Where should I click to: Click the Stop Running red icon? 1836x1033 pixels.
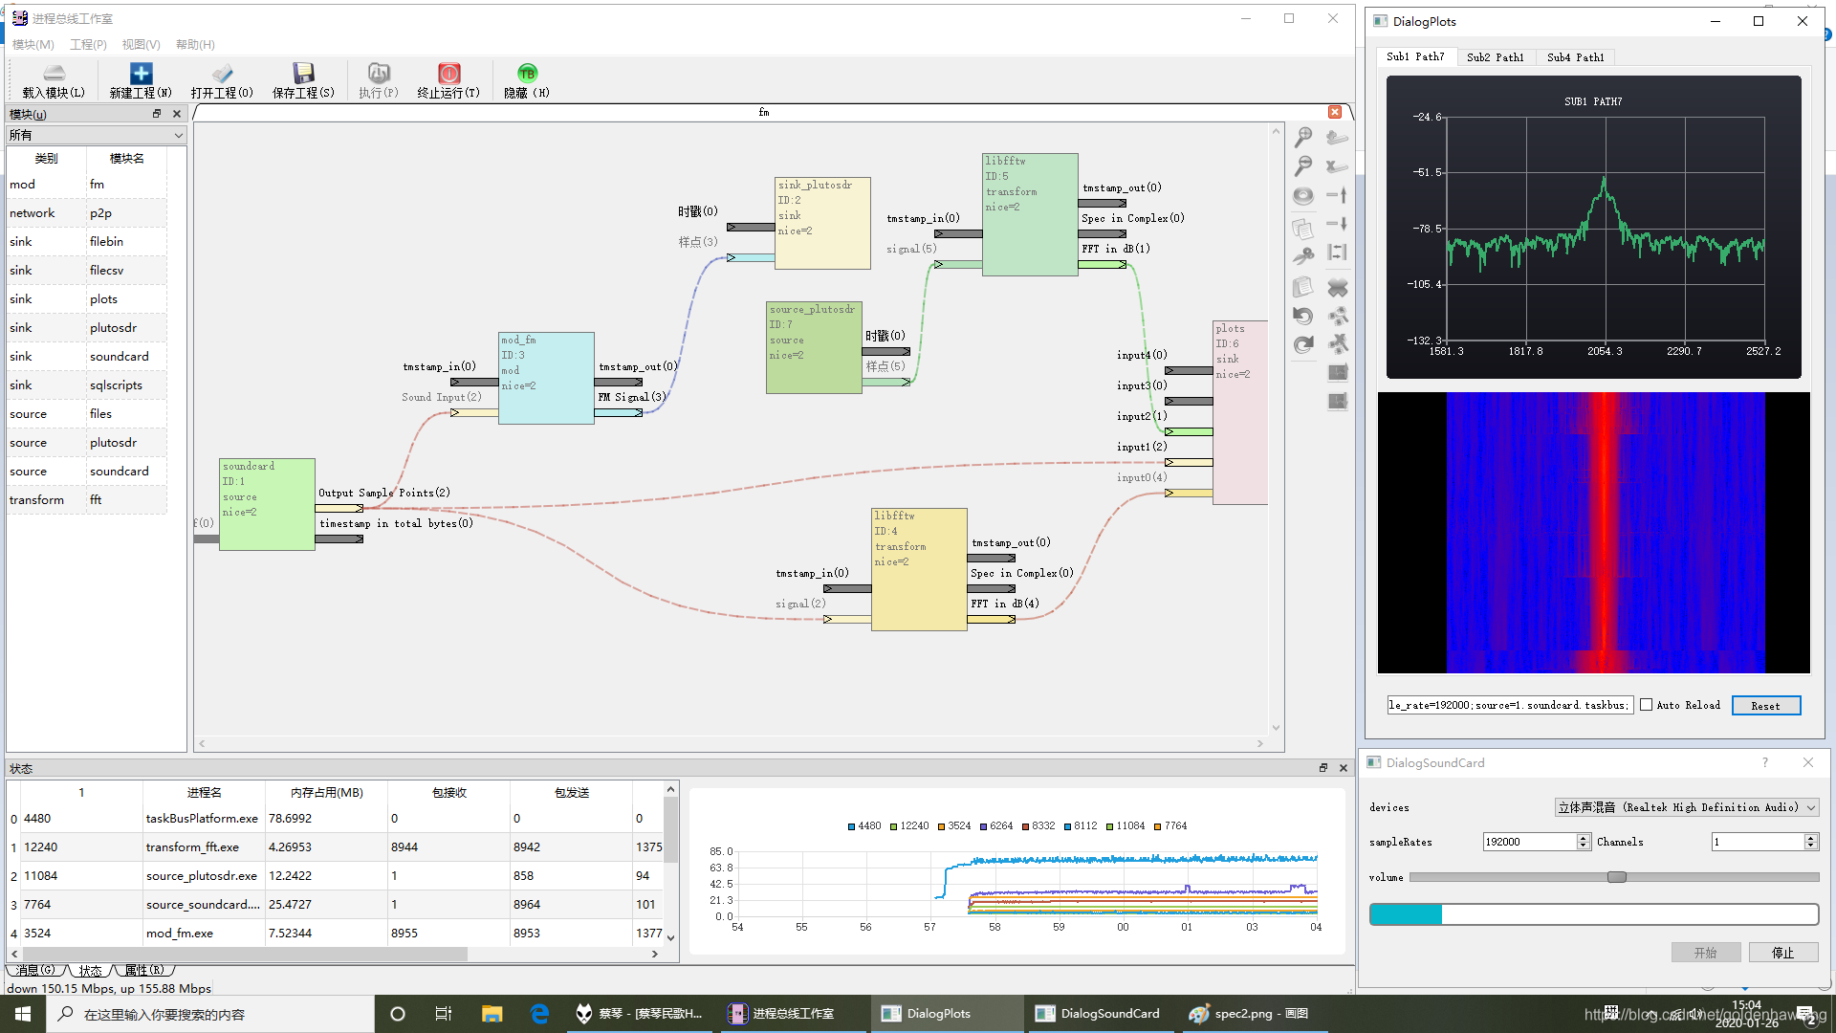pos(448,75)
